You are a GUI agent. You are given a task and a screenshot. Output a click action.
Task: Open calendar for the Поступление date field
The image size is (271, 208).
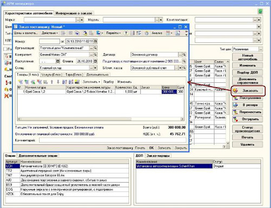click(58, 61)
